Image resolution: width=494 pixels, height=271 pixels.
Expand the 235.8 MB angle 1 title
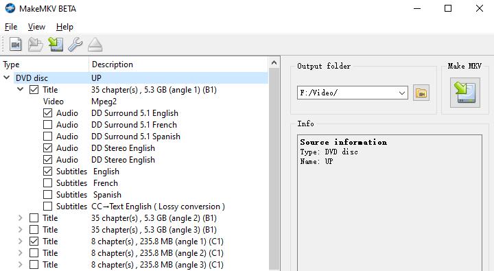pyautogui.click(x=20, y=241)
